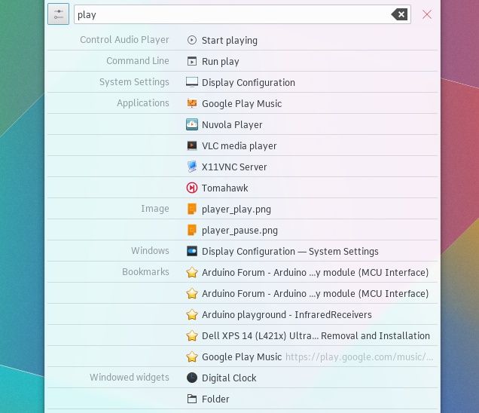The width and height of the screenshot is (479, 413).
Task: Click the "Windows" category label
Action: [150, 251]
